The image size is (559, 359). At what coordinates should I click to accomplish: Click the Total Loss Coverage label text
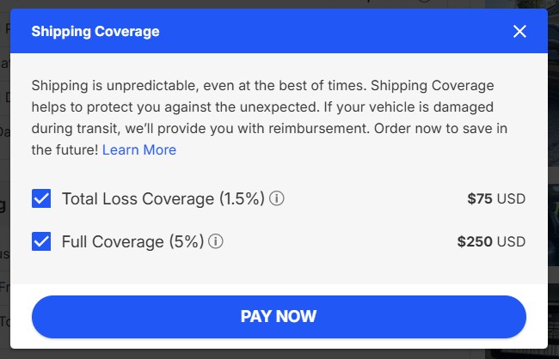tap(138, 199)
